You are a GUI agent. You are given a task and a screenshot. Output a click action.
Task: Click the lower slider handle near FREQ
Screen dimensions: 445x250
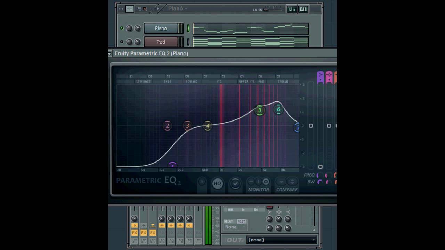[x=321, y=167]
